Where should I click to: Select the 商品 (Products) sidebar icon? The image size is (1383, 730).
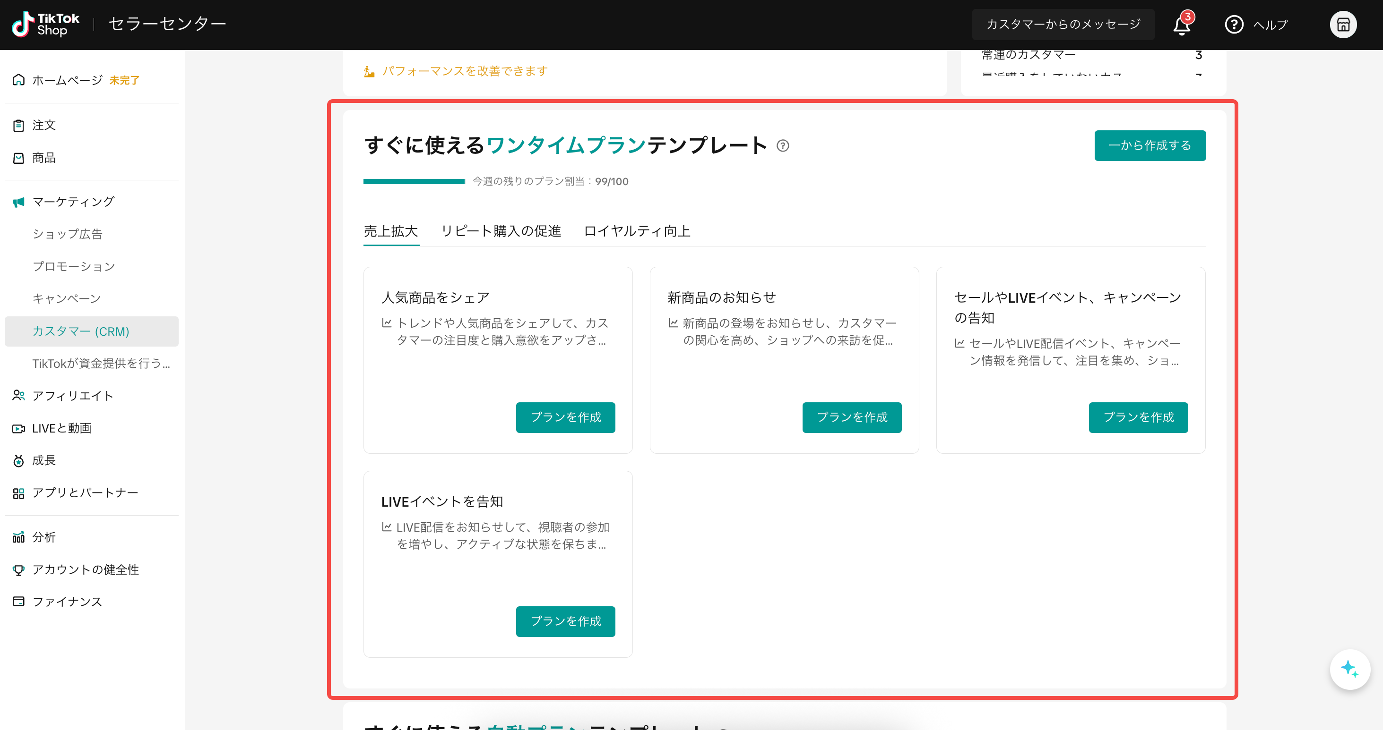18,158
